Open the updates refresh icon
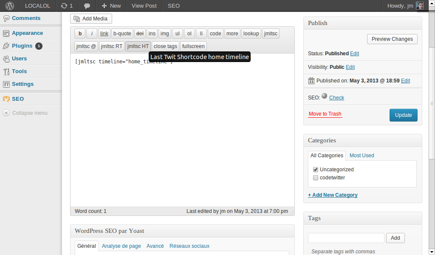The image size is (435, 255). 64,6
